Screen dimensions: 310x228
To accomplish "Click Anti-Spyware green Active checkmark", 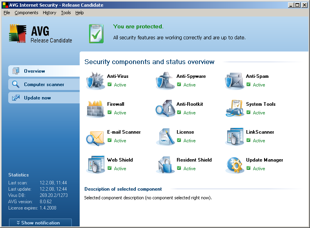I will pyautogui.click(x=179, y=85).
